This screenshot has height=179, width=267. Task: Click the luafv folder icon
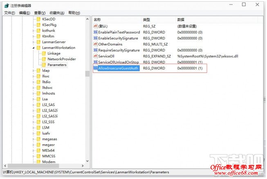click(x=39, y=134)
